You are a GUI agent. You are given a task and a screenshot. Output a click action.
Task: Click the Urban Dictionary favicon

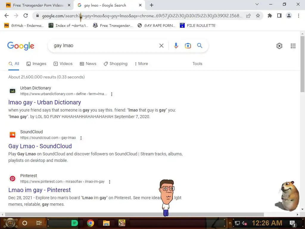(13, 91)
